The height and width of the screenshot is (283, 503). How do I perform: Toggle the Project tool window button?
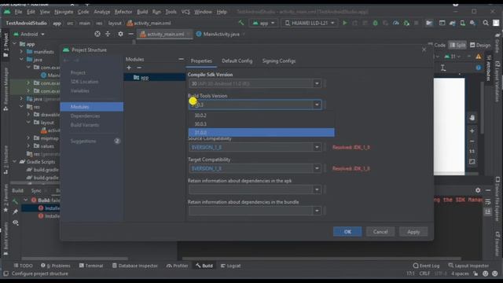point(6,45)
